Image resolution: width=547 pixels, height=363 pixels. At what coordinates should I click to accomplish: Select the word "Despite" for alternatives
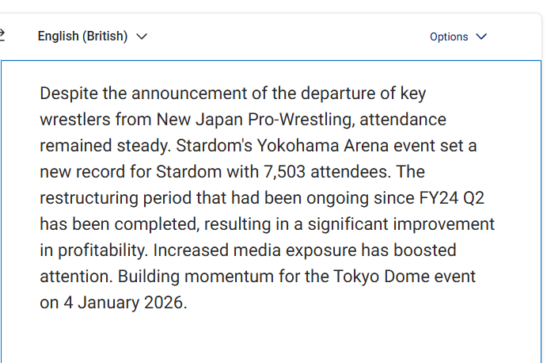tap(69, 94)
